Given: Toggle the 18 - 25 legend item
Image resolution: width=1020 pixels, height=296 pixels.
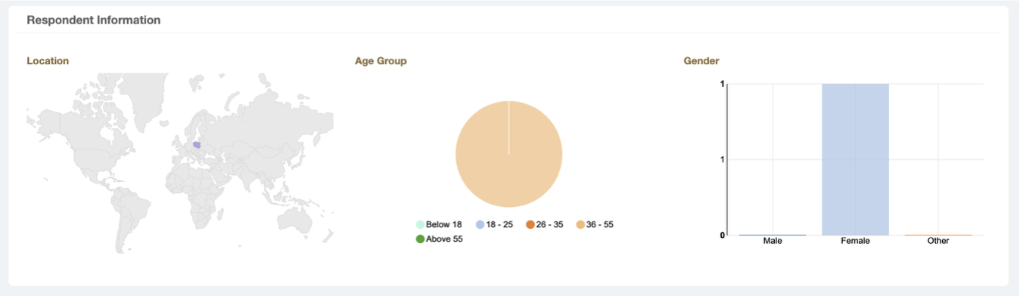Looking at the screenshot, I should (494, 225).
